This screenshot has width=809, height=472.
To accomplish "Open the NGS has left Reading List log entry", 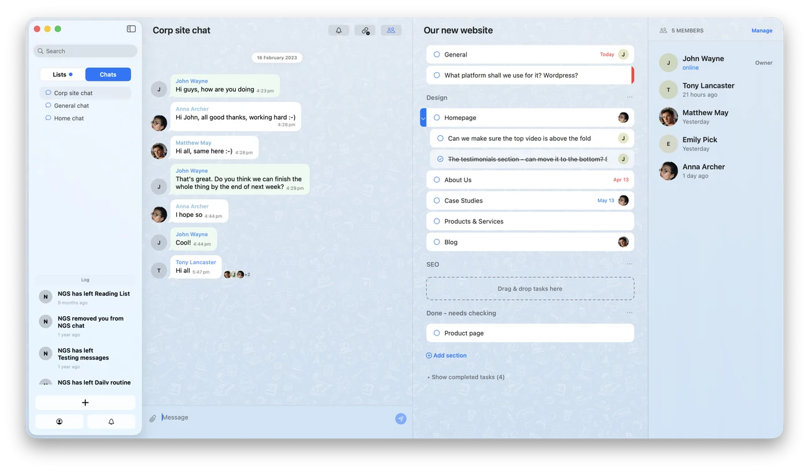I will (x=85, y=297).
